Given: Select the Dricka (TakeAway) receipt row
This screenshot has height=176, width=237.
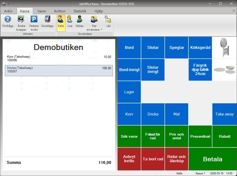Looking at the screenshot, I should pyautogui.click(x=59, y=70).
